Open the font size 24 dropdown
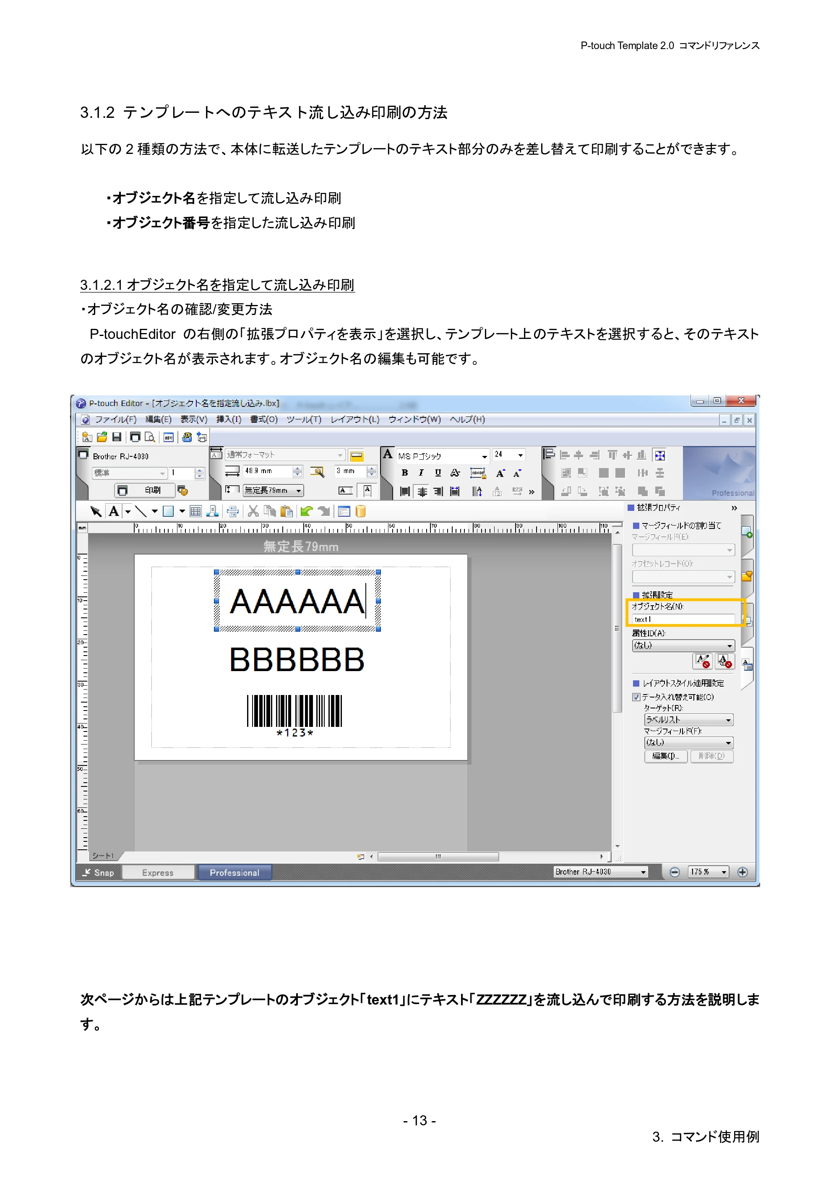Image resolution: width=839 pixels, height=1187 pixels. point(521,455)
